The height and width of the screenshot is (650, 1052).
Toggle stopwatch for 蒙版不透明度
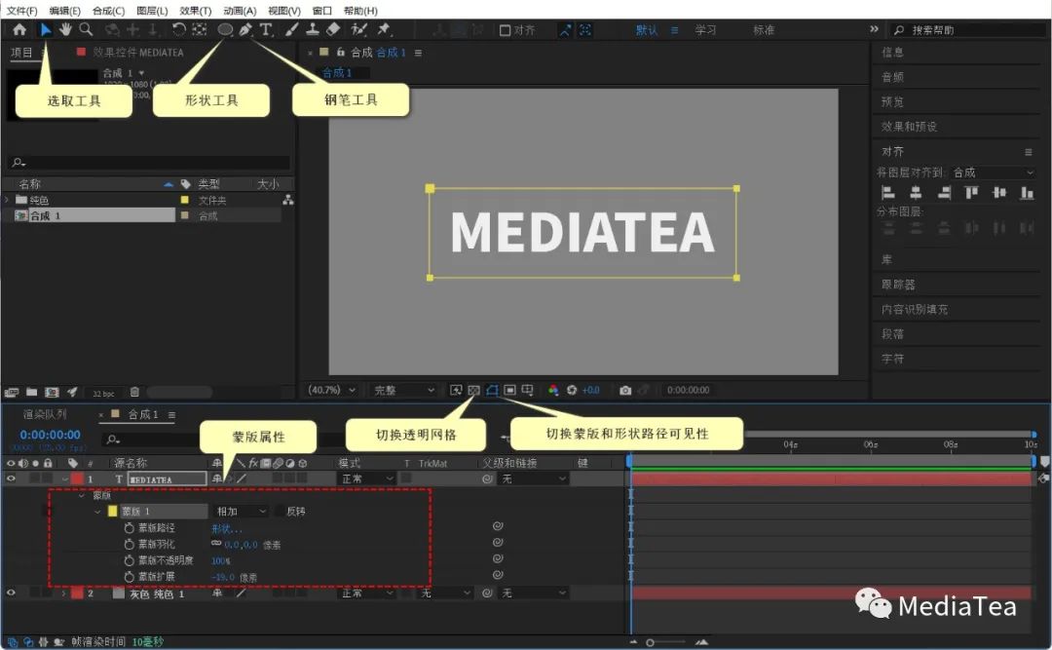pos(129,560)
